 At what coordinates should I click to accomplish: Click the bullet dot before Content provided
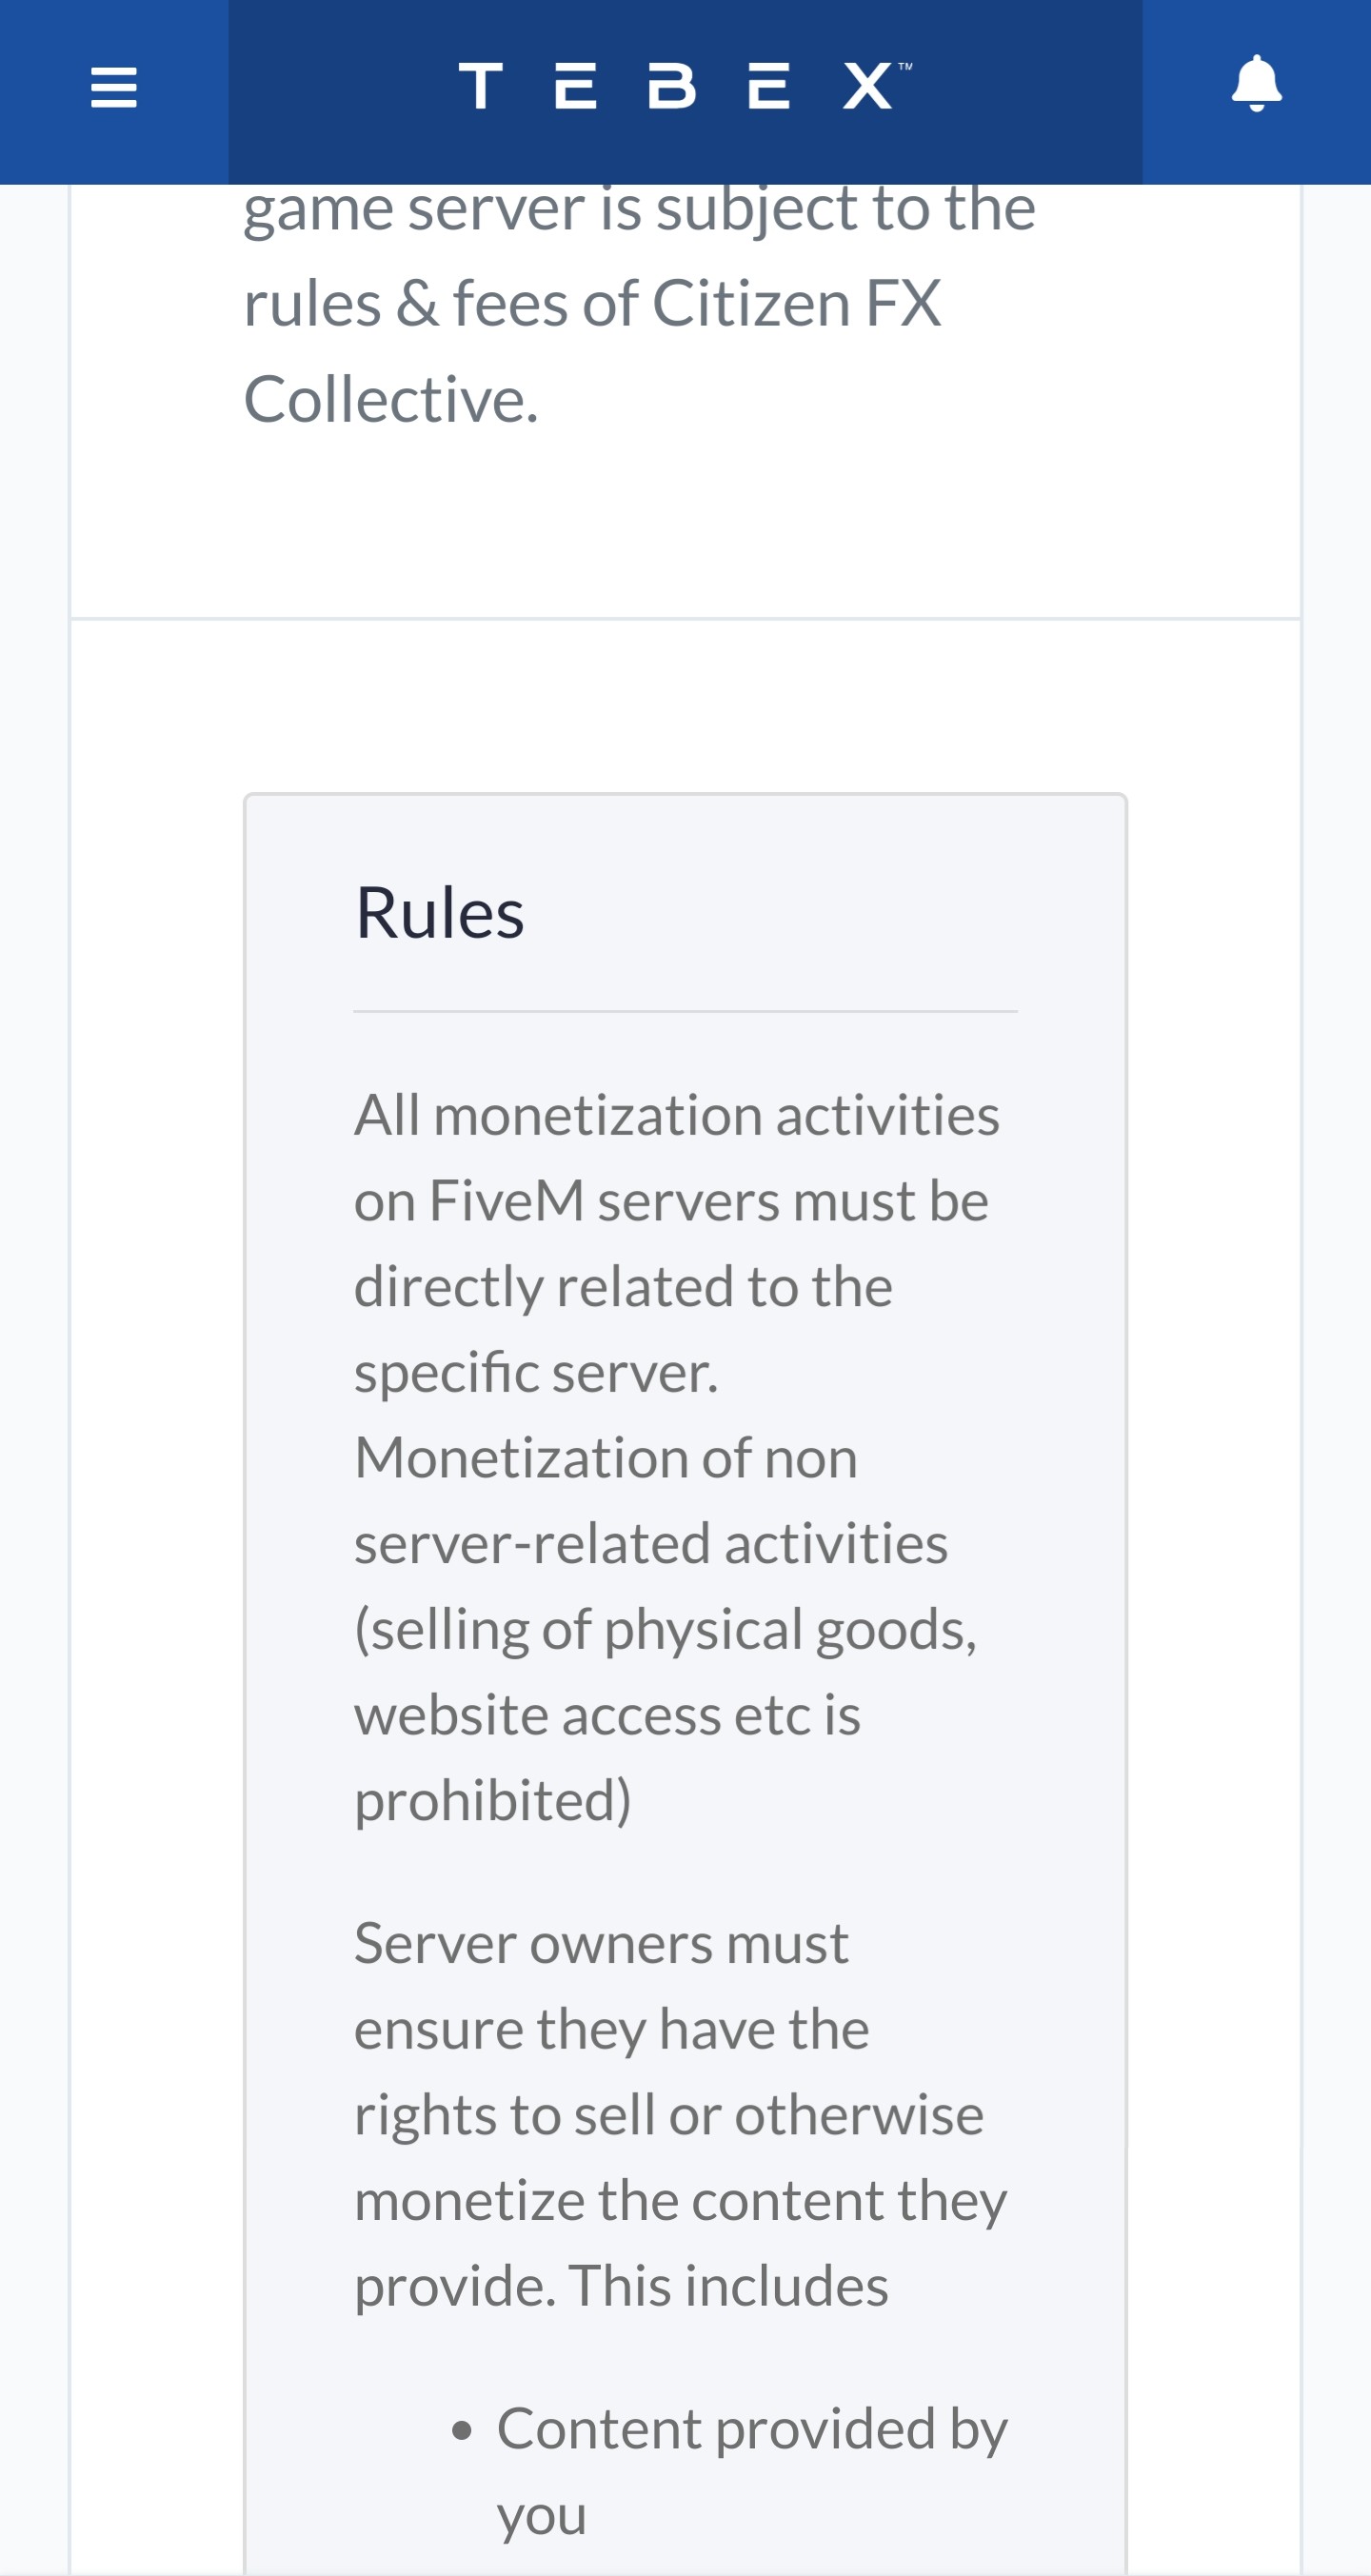[x=461, y=2430]
